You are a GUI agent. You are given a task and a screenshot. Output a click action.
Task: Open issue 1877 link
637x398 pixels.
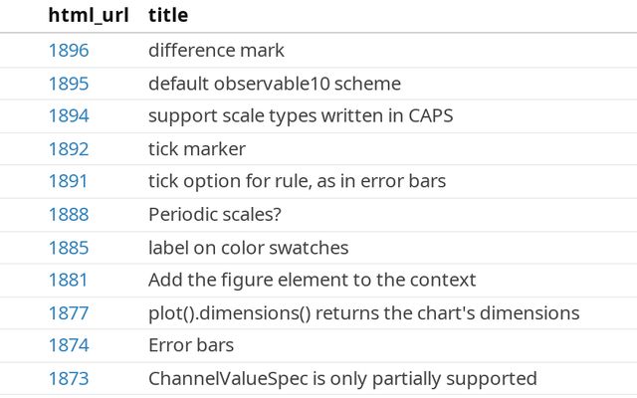(x=69, y=313)
